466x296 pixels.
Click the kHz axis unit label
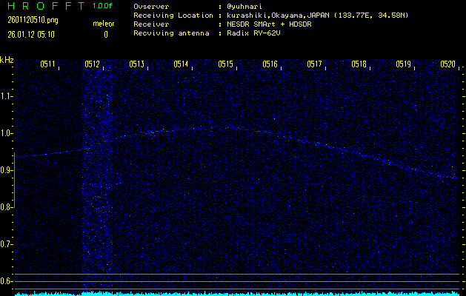(7, 59)
